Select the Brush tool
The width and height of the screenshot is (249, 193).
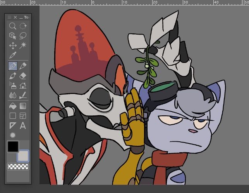(13, 76)
